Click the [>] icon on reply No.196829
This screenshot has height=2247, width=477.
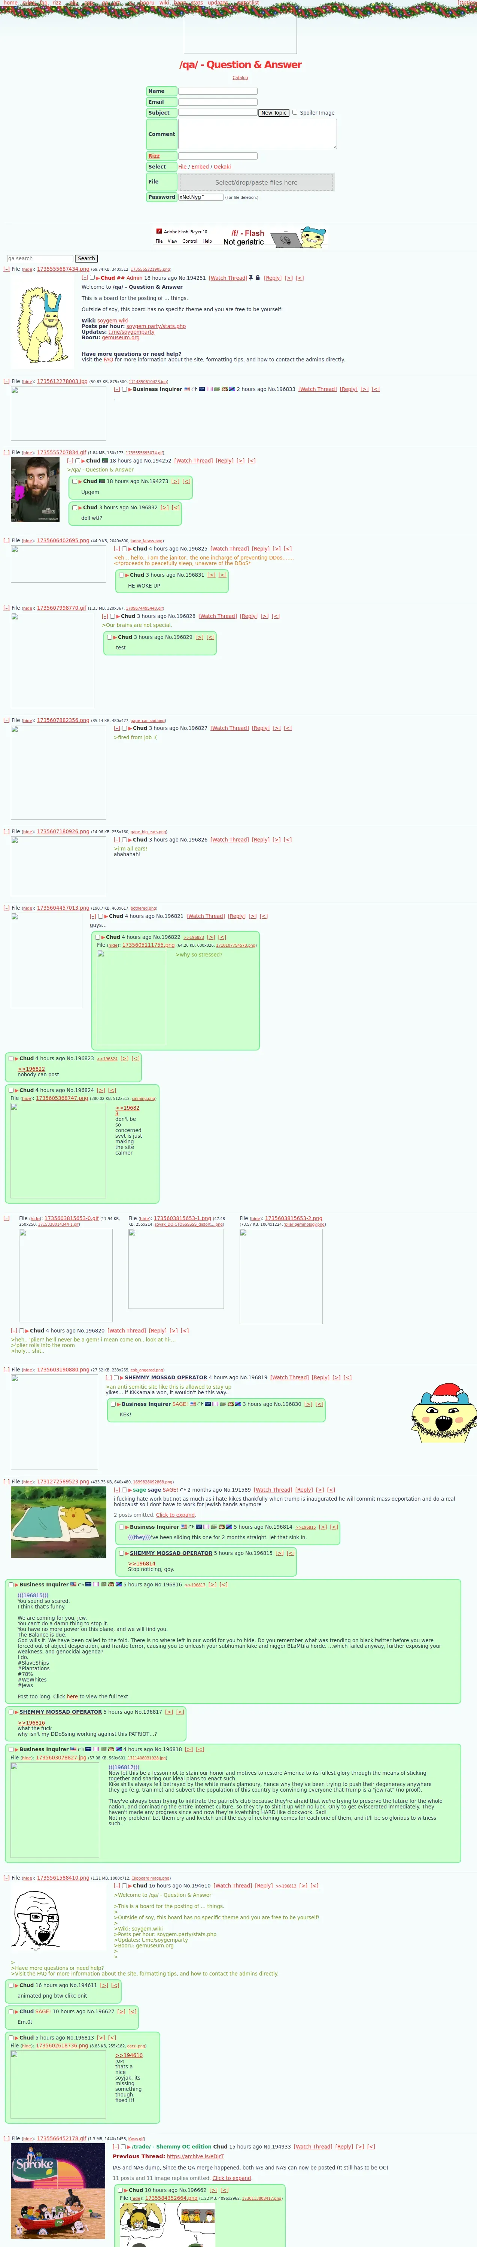click(199, 637)
